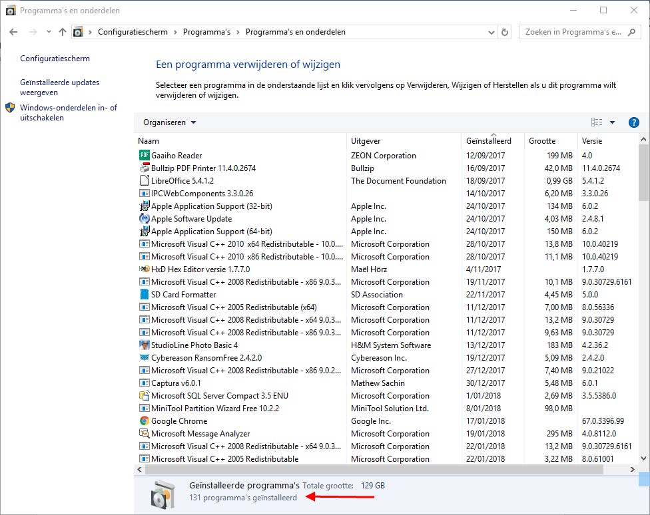Click the IPCWebComponents program icon
The image size is (650, 515).
pyautogui.click(x=144, y=193)
